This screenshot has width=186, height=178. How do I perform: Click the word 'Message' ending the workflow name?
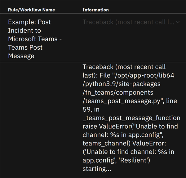click(x=21, y=56)
